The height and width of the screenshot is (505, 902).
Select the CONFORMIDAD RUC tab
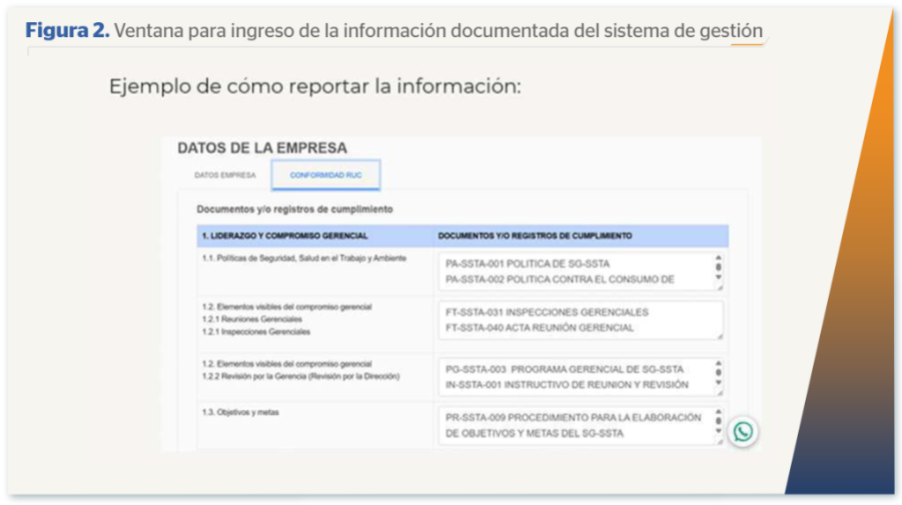point(326,175)
